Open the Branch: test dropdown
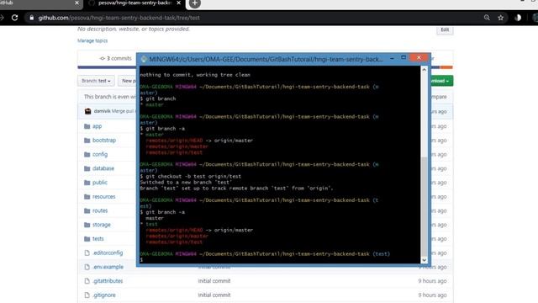 pos(96,81)
